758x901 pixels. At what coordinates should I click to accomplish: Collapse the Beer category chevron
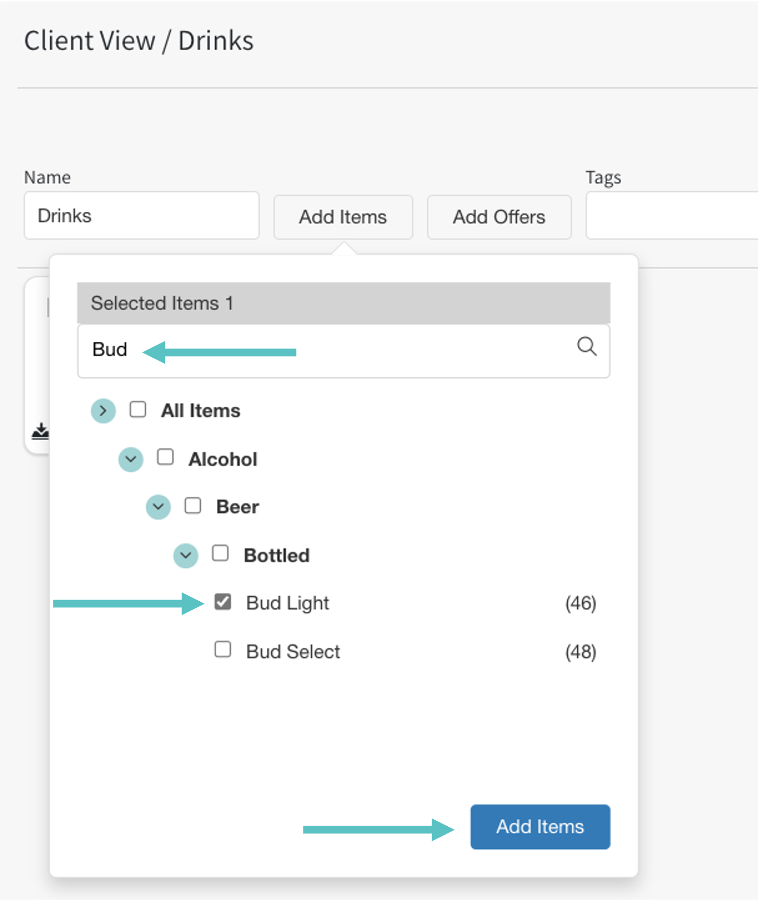click(158, 507)
